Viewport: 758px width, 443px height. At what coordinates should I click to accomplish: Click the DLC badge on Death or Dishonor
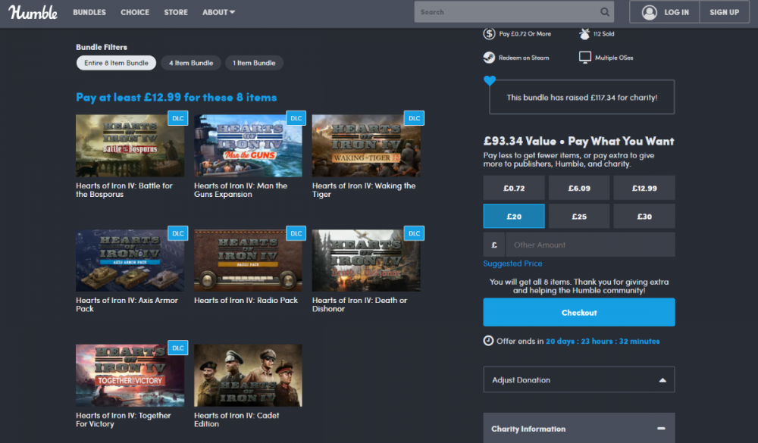tap(415, 233)
